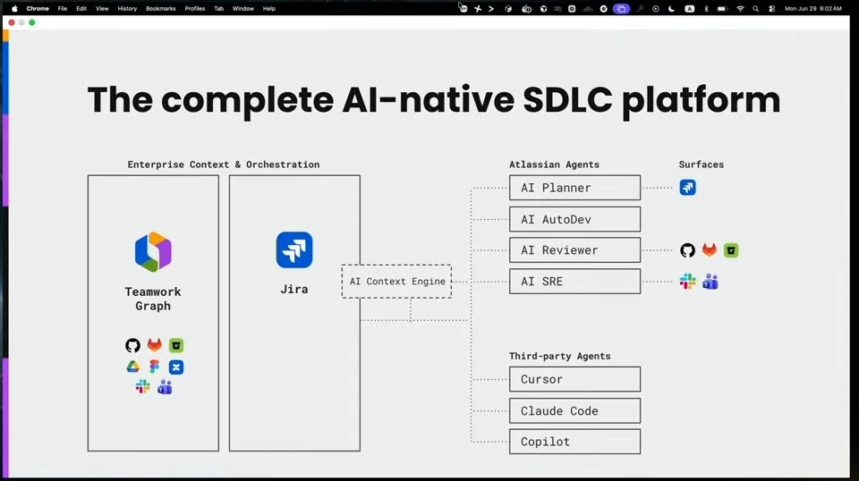
Task: Open the Edit menu
Action: pos(81,9)
